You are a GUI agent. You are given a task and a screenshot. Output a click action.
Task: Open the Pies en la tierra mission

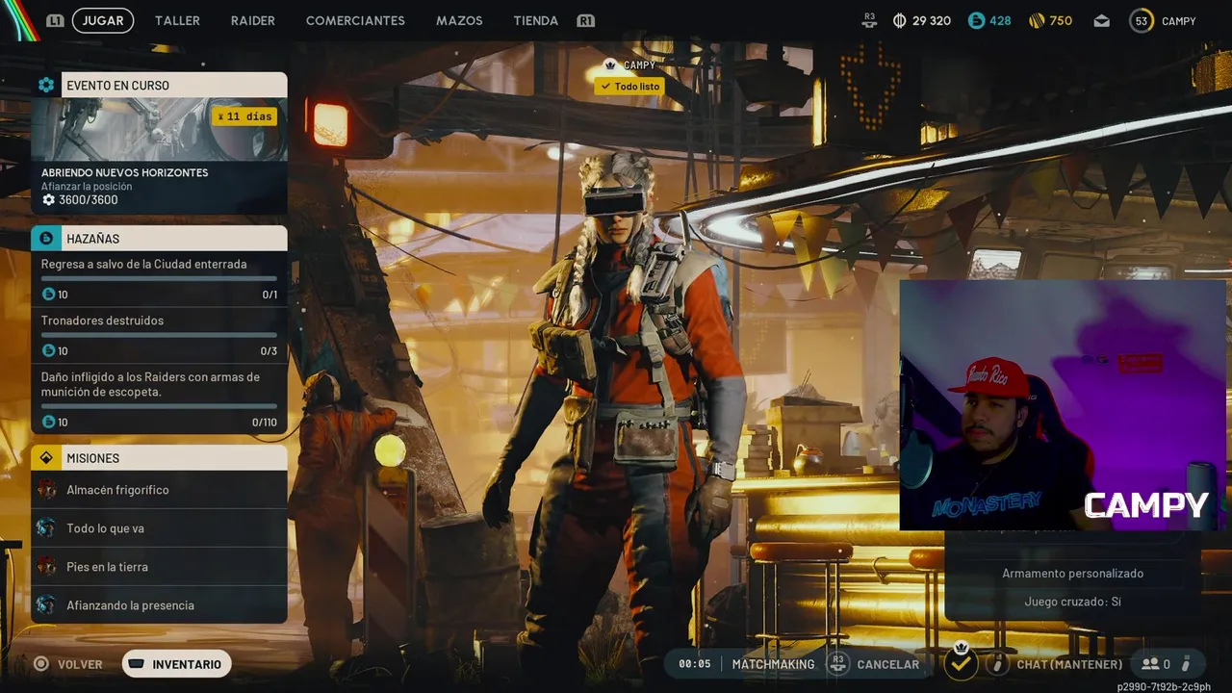159,567
